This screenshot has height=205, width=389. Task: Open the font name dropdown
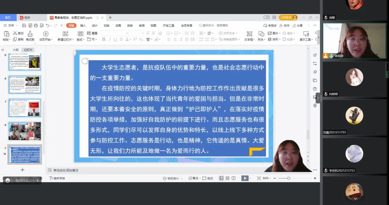point(127,33)
